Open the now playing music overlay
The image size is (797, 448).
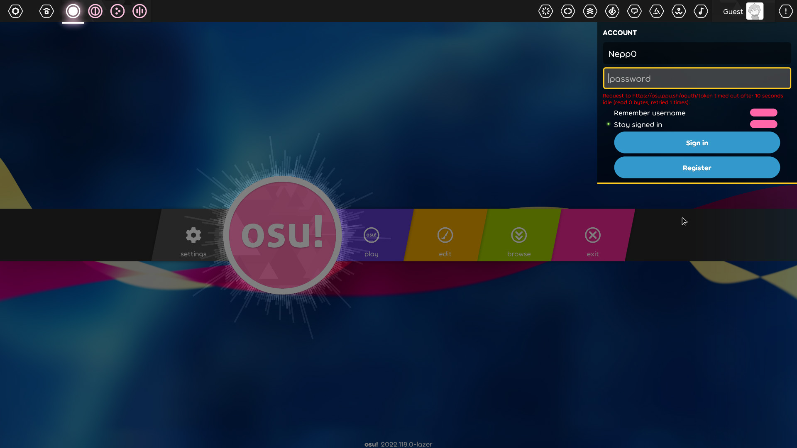coord(701,11)
